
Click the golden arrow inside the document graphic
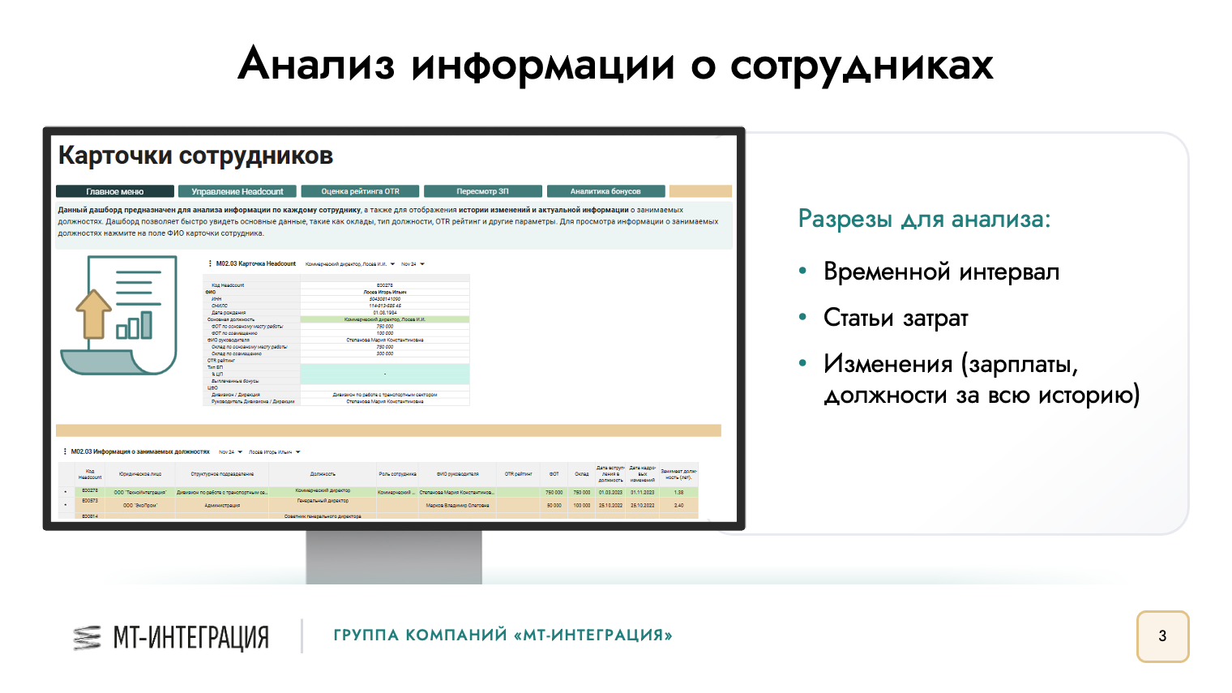click(x=94, y=312)
